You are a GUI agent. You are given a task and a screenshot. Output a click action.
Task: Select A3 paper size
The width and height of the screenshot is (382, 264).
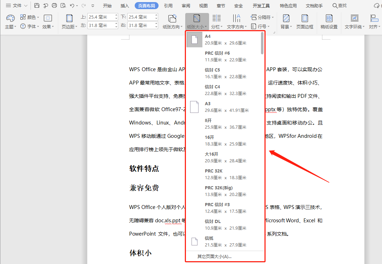click(x=223, y=107)
